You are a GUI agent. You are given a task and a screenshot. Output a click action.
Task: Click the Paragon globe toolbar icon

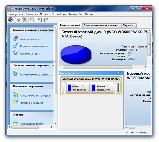pyautogui.click(x=11, y=20)
